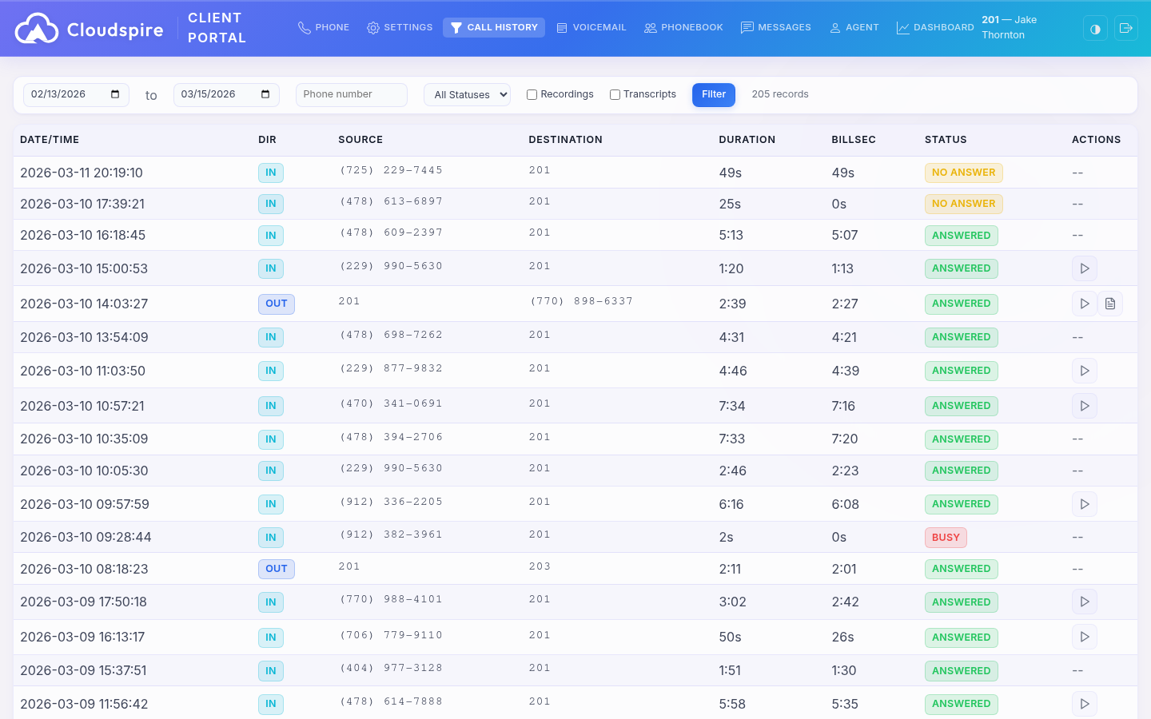Viewport: 1151px width, 719px height.
Task: View the transcript for the 2026-03-10 14:03:27 call
Action: 1110,304
